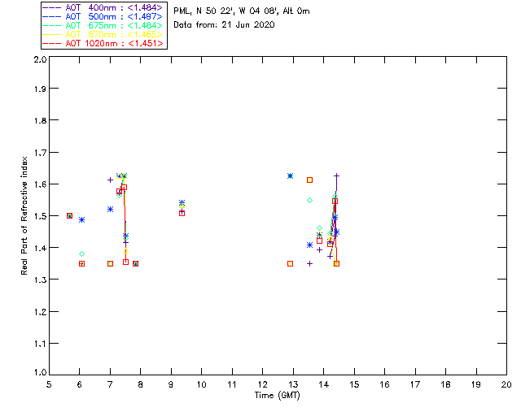
Task: Click the blue dashed line sample in legend
Action: (x=52, y=16)
